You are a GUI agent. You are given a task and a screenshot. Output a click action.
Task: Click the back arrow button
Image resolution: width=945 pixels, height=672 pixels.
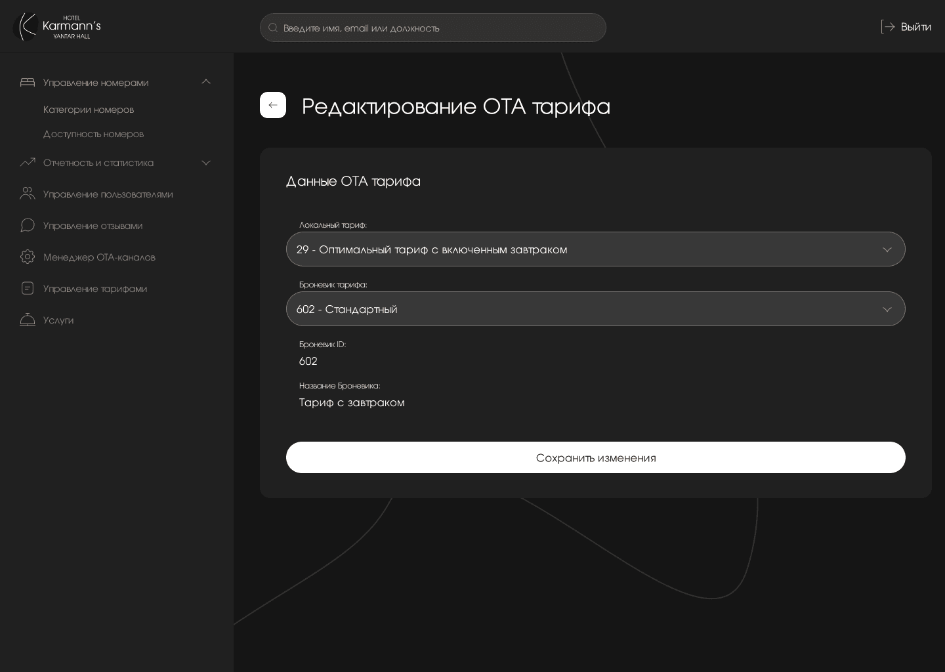pyautogui.click(x=273, y=105)
